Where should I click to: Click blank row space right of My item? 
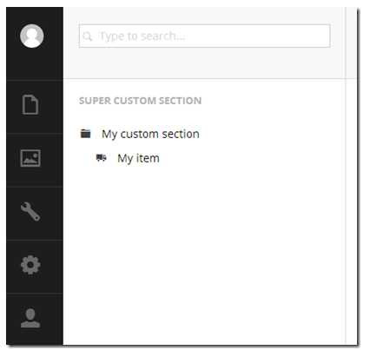click(252, 158)
